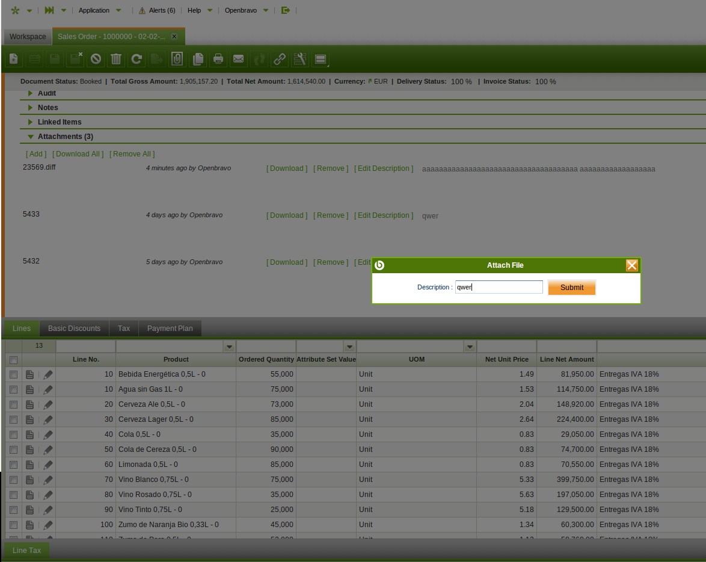This screenshot has height=562, width=706.
Task: Click the paperclip Attachments toolbar icon
Action: click(x=177, y=59)
